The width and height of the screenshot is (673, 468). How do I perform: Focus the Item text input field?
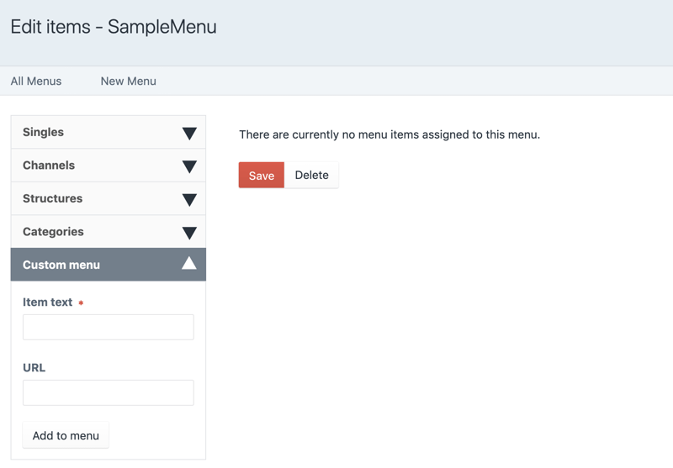point(109,328)
